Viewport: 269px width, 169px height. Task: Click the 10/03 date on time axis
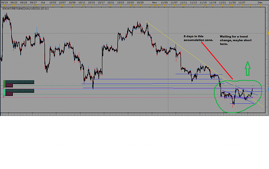click(53, 3)
